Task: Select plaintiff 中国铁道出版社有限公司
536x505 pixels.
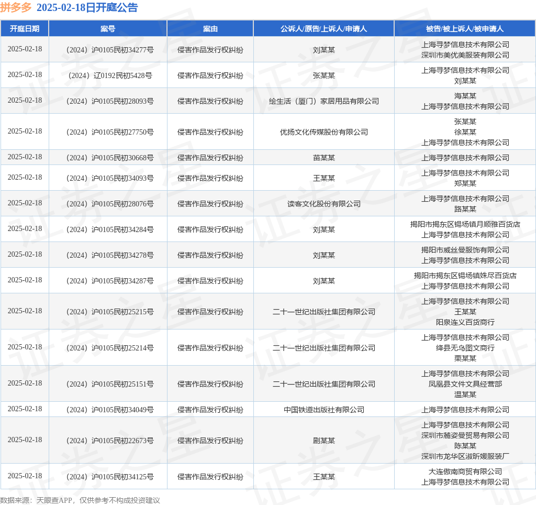Action: [323, 410]
